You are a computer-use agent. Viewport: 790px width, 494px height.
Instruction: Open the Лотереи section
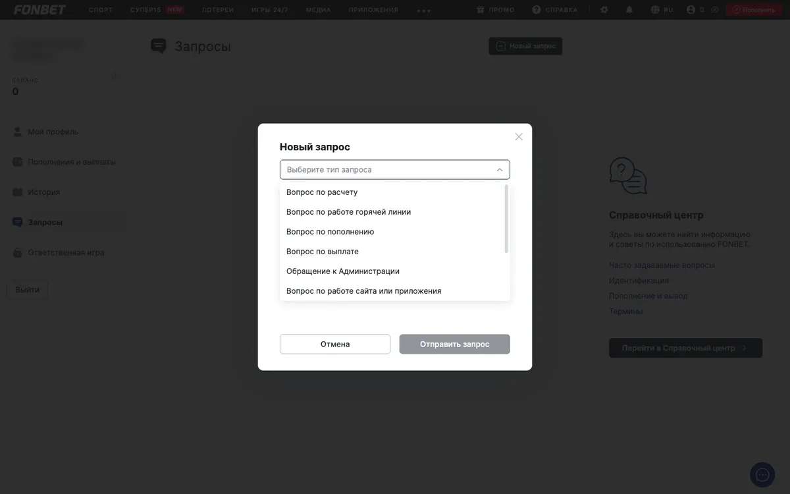pyautogui.click(x=218, y=10)
